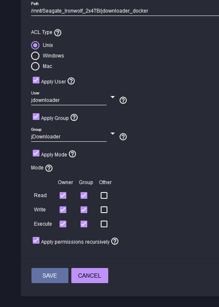The height and width of the screenshot is (307, 219).
Task: Open the Mode help icon
Action: (49, 168)
